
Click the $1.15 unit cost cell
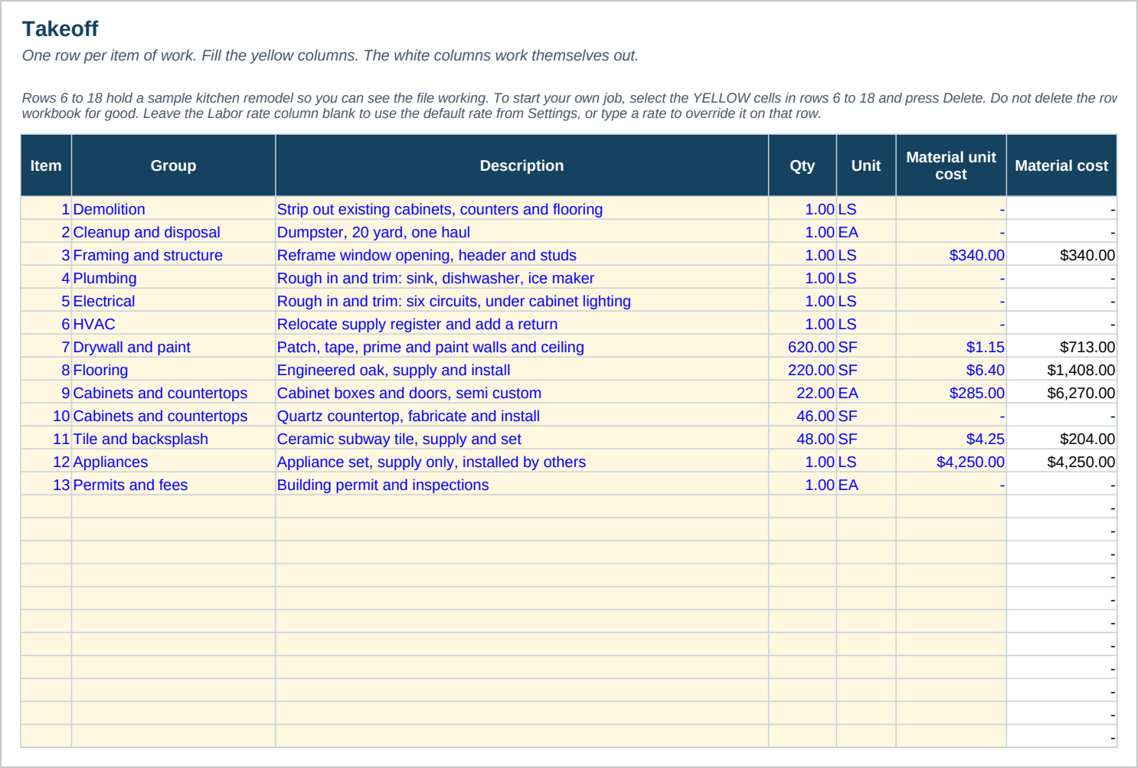(951, 347)
